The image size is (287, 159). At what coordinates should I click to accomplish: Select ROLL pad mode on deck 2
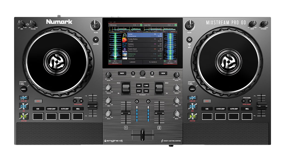coord(247,109)
